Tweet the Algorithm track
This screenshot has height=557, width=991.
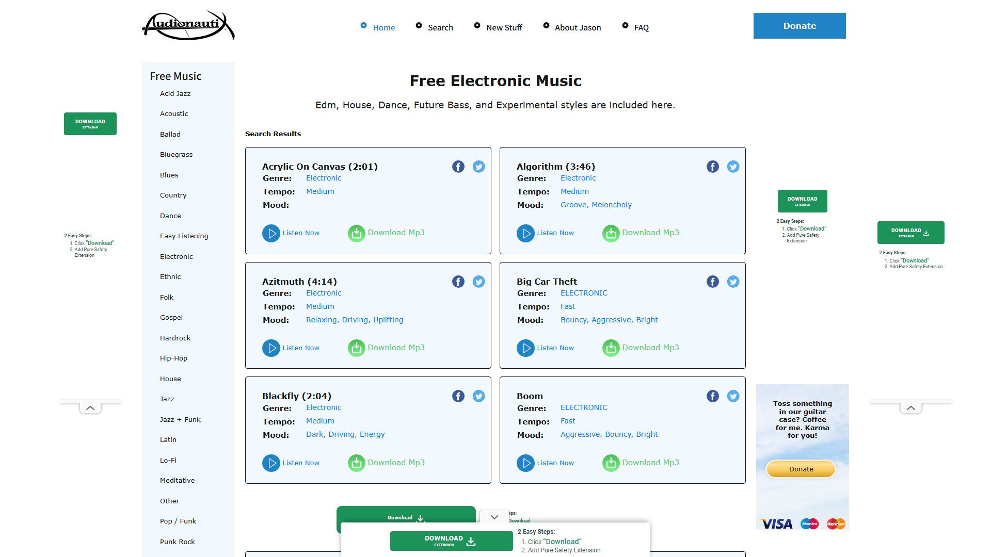pos(733,167)
